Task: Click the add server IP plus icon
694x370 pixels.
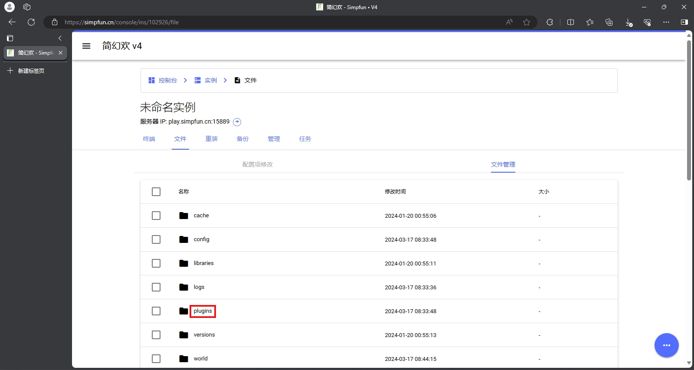Action: [237, 122]
